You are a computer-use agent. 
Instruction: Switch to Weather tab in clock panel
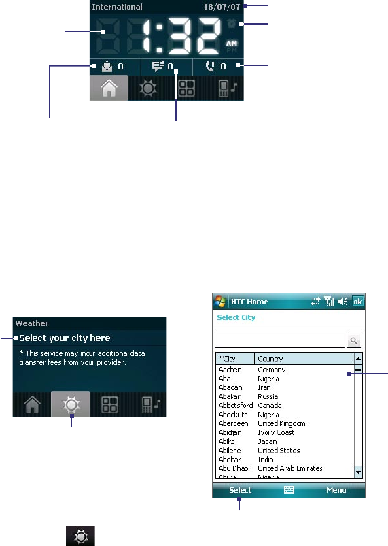[x=147, y=88]
